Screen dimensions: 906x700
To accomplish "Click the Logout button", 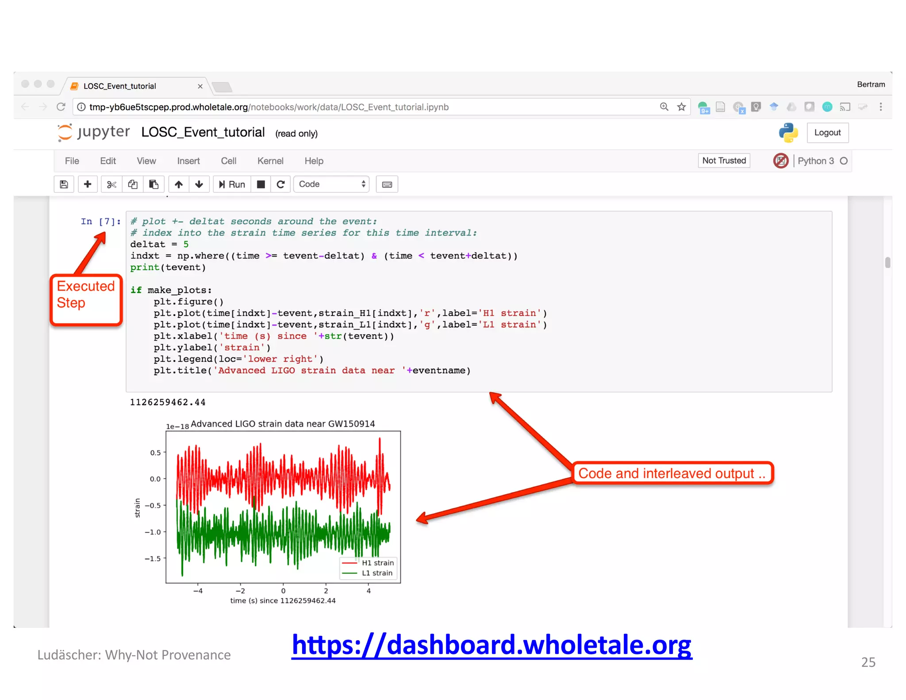I will (x=827, y=133).
